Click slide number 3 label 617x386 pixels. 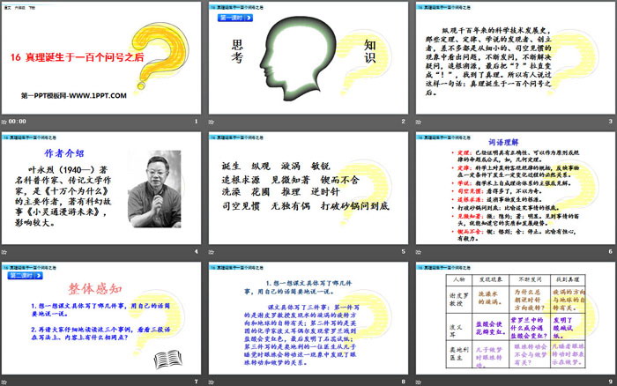click(610, 122)
